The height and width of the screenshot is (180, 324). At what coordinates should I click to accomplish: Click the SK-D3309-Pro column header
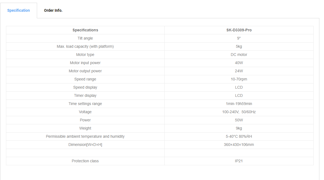click(239, 30)
